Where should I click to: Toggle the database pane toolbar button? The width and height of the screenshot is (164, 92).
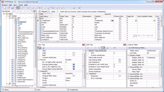18,8
